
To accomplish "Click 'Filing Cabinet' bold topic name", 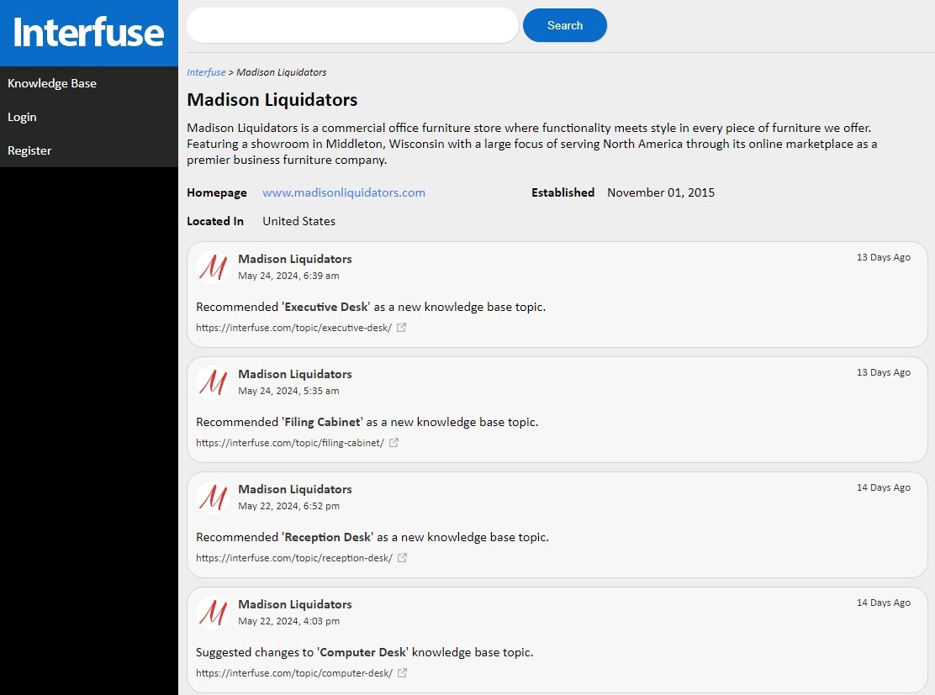I will pyautogui.click(x=323, y=421).
